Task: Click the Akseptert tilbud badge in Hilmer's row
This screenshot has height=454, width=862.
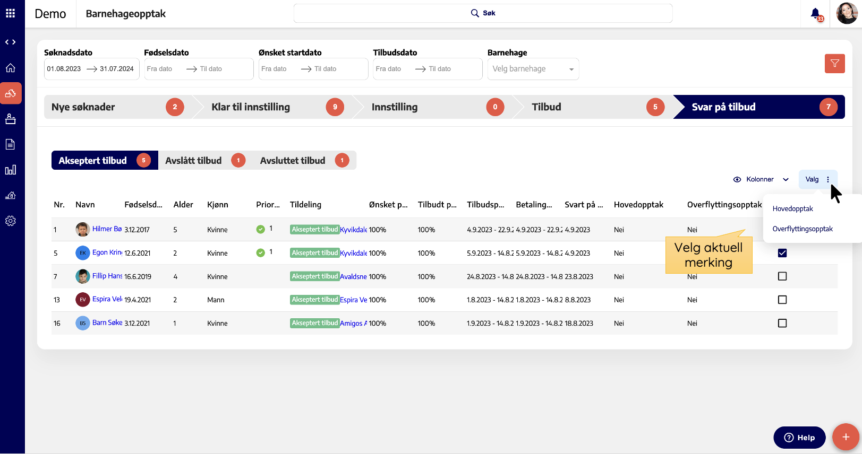Action: pos(315,230)
